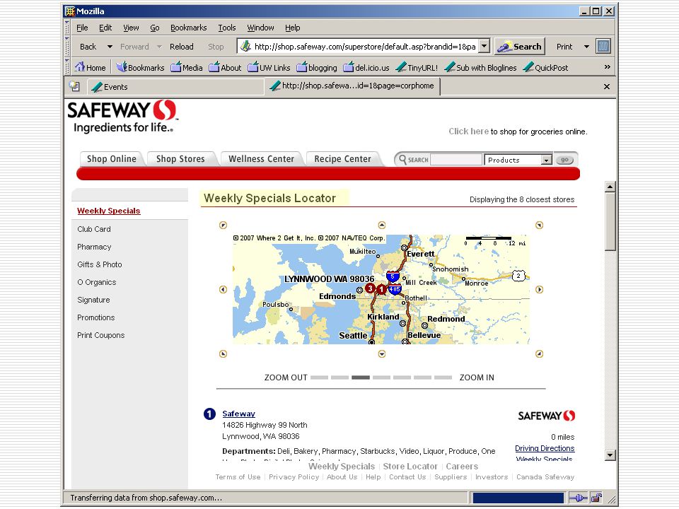Click the ZOOM OUT label
This screenshot has width=679, height=509.
point(286,378)
